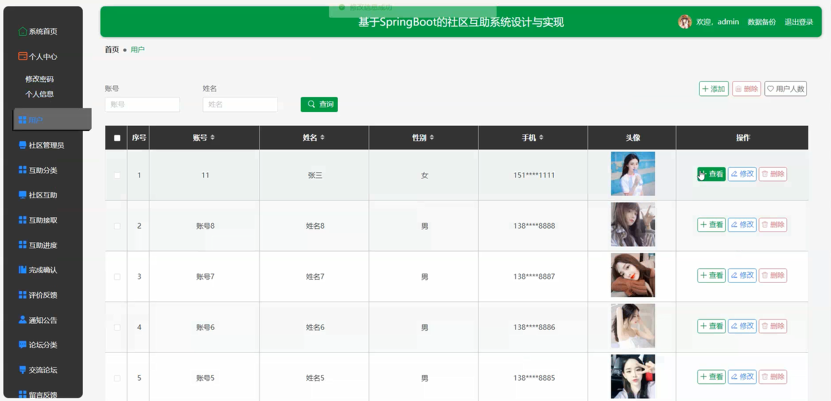Open avatar thumbnail for 姓名5
Viewport: 831px width, 401px height.
pos(633,377)
